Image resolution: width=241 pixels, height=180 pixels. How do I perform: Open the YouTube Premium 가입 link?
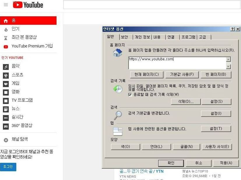coord(32,46)
